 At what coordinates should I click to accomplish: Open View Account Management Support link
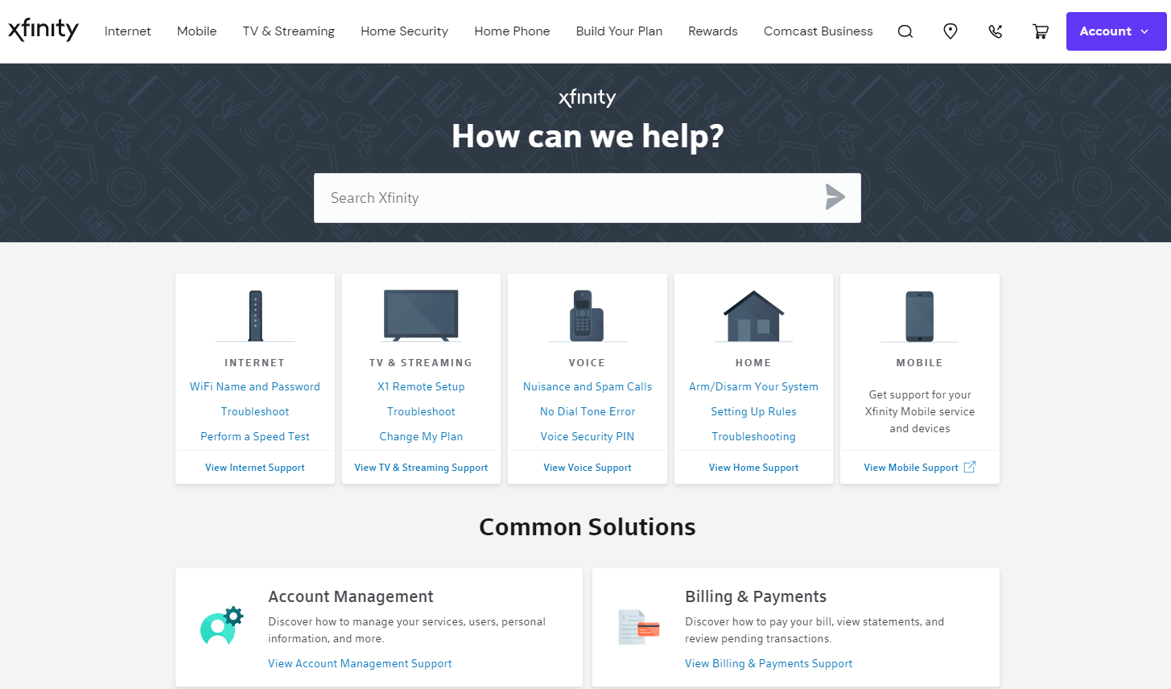tap(360, 663)
